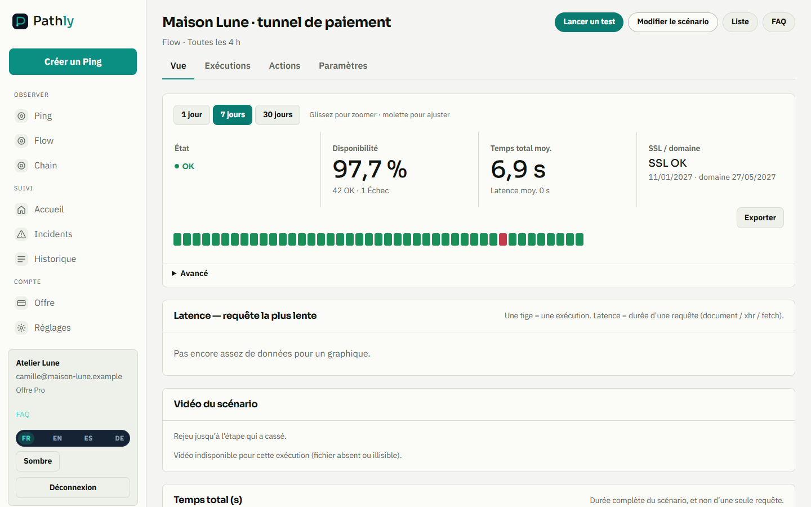
Task: Open the Vue tab
Action: pos(179,66)
